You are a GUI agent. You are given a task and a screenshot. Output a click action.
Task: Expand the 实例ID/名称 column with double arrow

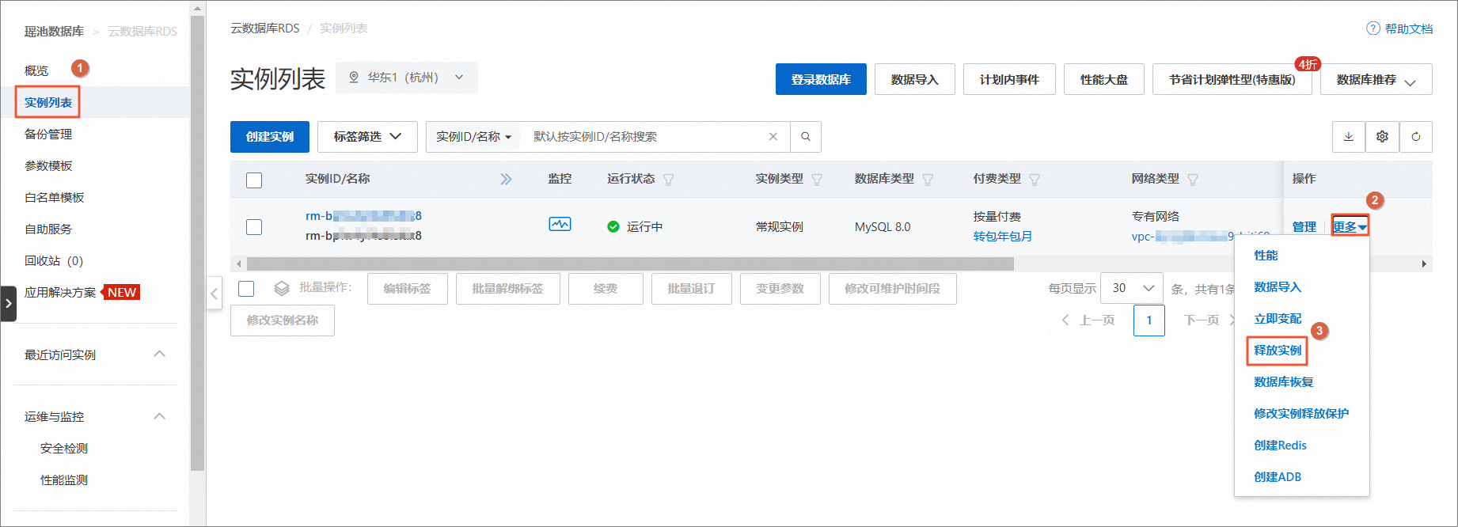pos(506,180)
